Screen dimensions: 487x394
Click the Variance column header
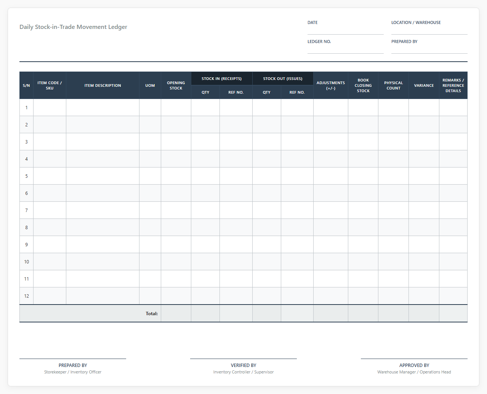(424, 85)
